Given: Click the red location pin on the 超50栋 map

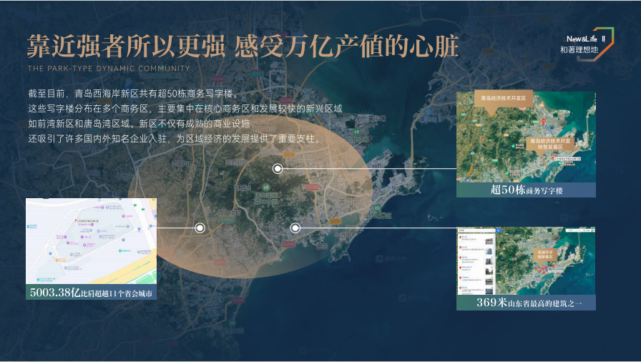Looking at the screenshot, I should tap(543, 122).
